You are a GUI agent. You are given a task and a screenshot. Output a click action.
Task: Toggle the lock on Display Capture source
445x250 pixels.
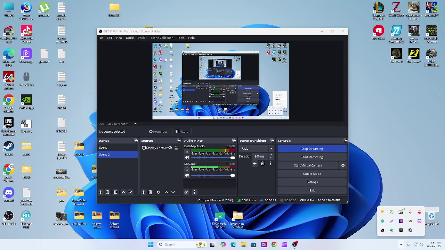(176, 148)
